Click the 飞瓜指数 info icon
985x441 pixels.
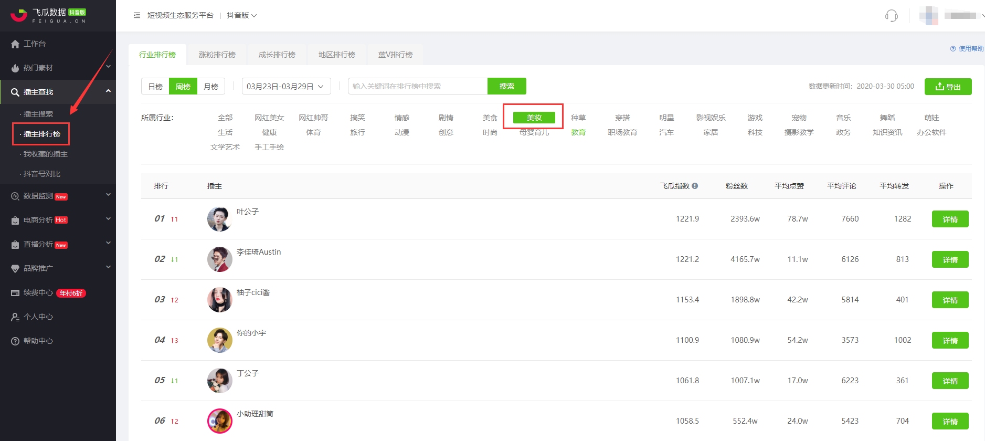pyautogui.click(x=695, y=186)
